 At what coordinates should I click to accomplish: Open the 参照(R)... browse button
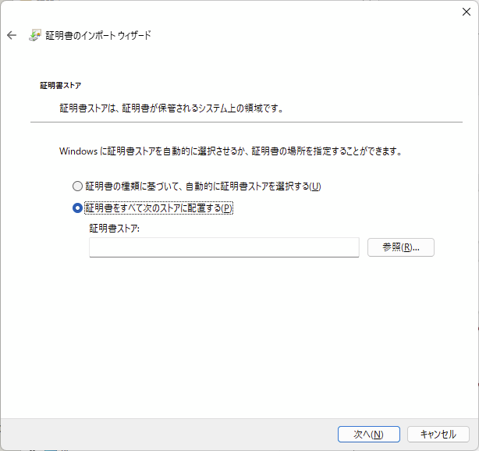click(401, 247)
